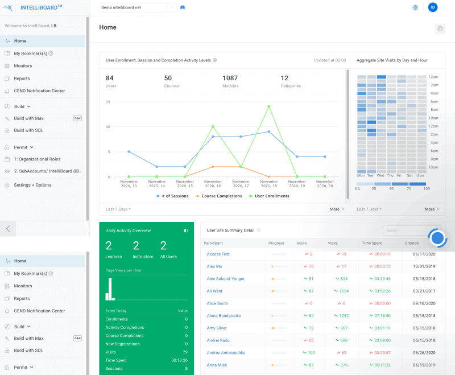Click the green trend icon beside score 100
Screen dimensions: 455x375
[305, 353]
